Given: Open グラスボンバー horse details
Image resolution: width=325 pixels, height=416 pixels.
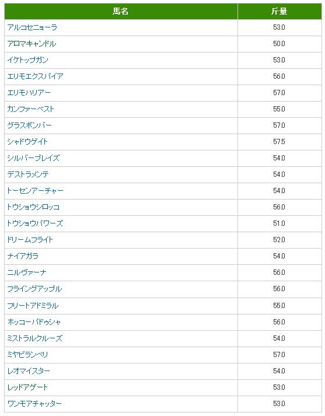Looking at the screenshot, I should pos(29,125).
